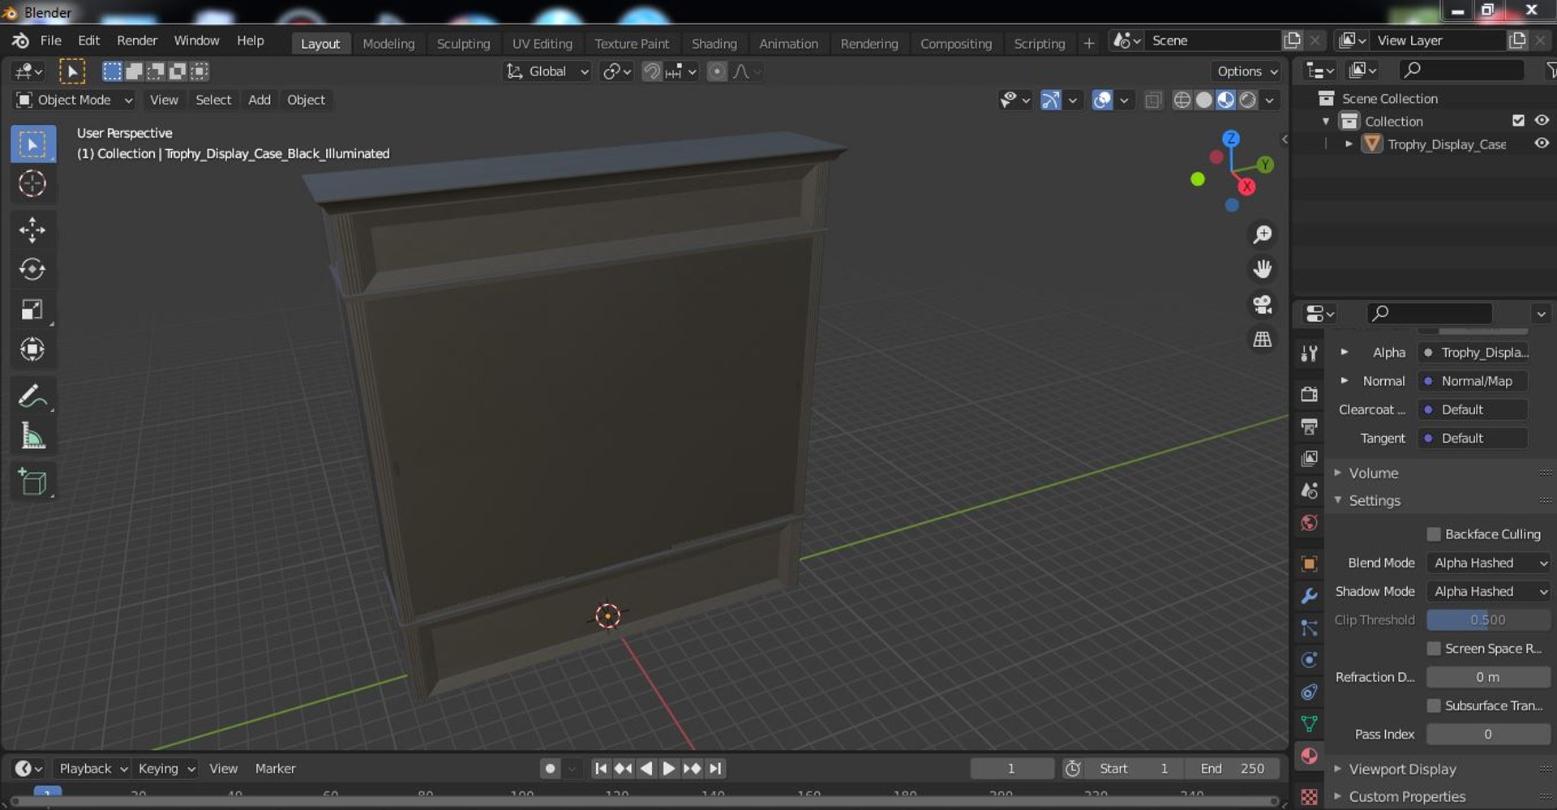Click the Refraction Depth value field

(x=1489, y=677)
